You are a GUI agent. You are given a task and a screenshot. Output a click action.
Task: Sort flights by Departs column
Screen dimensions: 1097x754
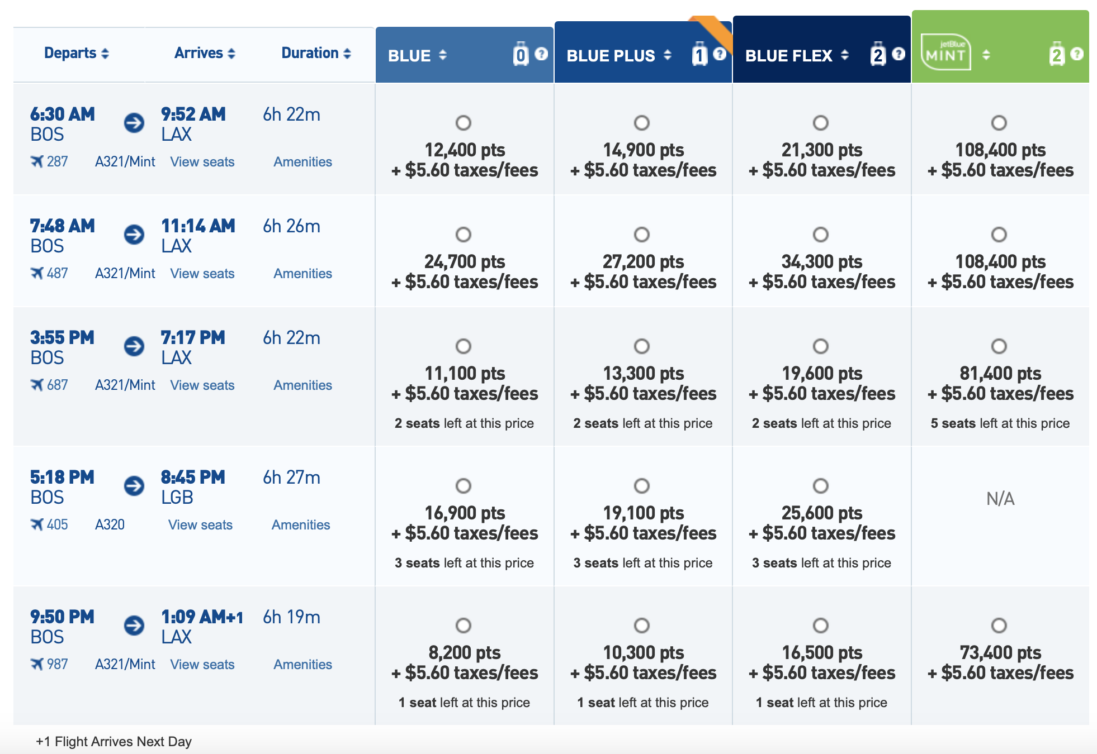pos(77,53)
